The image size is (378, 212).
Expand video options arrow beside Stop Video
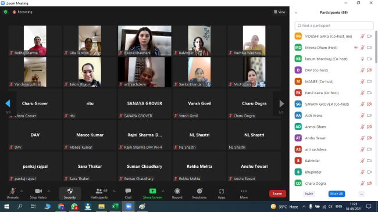(49, 191)
